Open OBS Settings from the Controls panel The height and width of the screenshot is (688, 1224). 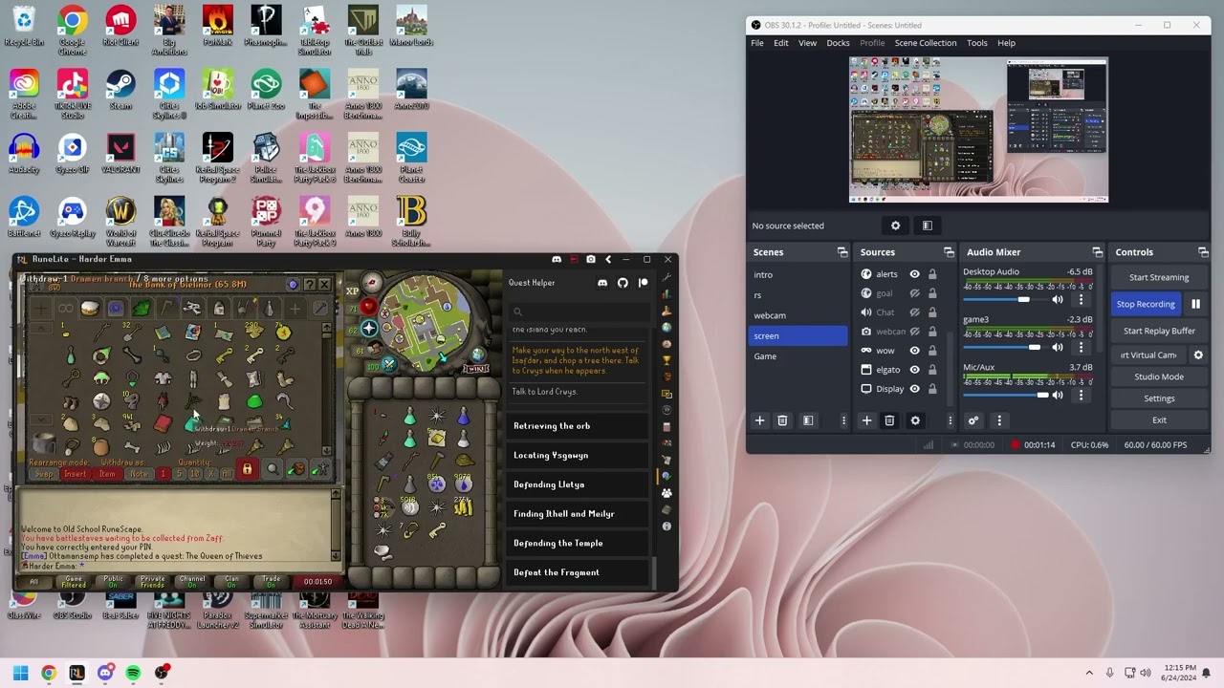coord(1159,398)
